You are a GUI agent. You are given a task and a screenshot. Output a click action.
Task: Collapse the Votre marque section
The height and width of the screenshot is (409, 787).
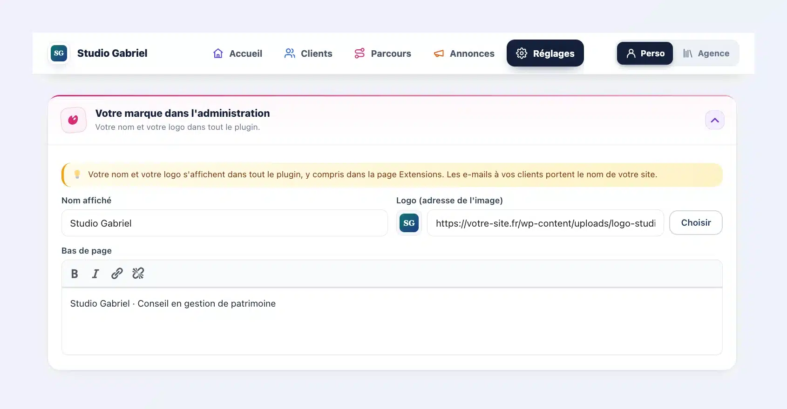(715, 120)
